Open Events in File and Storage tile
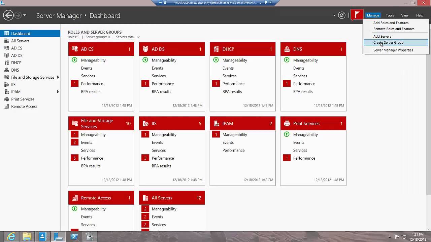 [87, 143]
